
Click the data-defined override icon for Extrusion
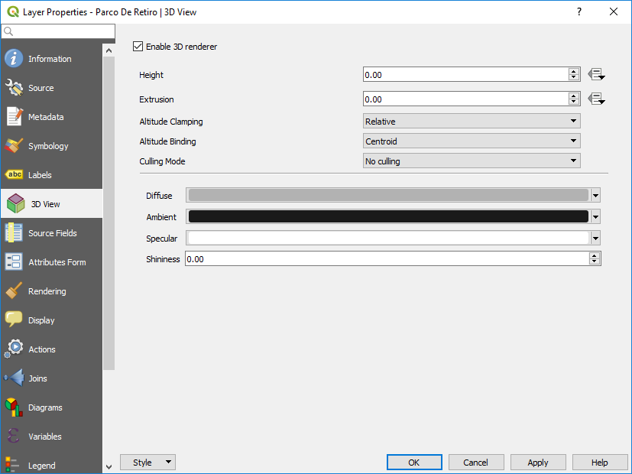pyautogui.click(x=596, y=99)
